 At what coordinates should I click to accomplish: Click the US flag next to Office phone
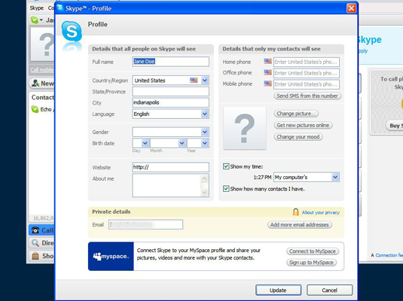point(267,72)
